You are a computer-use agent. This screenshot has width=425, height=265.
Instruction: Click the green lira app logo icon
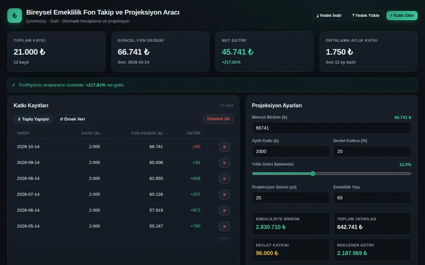(x=15, y=16)
